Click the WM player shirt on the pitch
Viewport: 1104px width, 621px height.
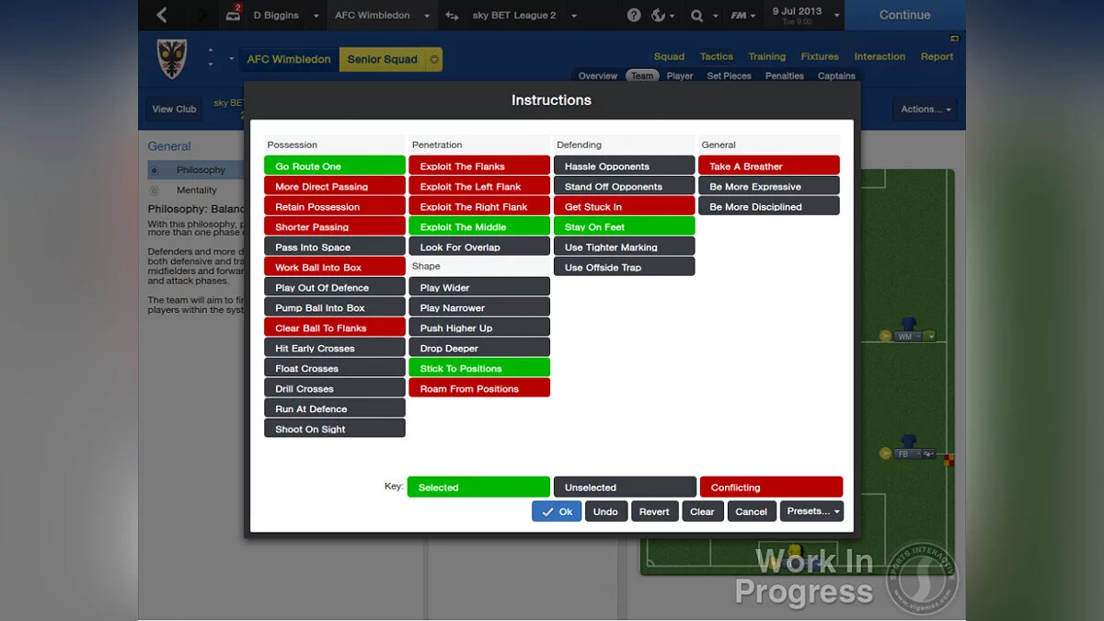(909, 324)
